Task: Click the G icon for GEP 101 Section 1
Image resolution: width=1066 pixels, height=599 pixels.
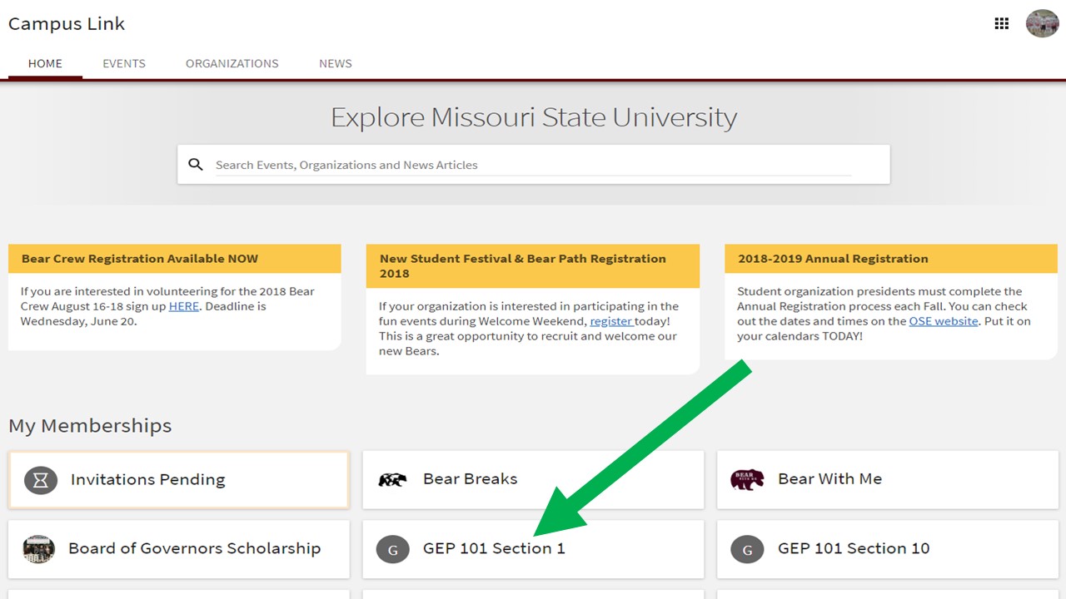Action: tap(392, 549)
